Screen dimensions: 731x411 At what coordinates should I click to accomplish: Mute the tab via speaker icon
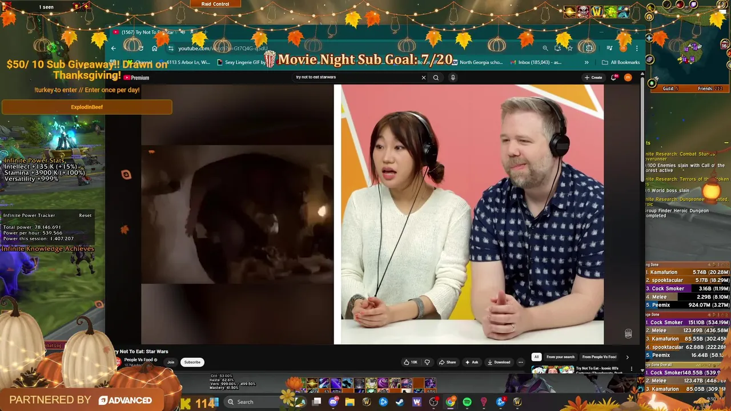click(183, 33)
